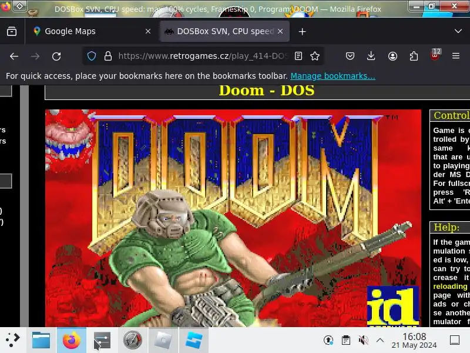Open the extension with badge 12
Image resolution: width=470 pixels, height=353 pixels.
click(435, 55)
